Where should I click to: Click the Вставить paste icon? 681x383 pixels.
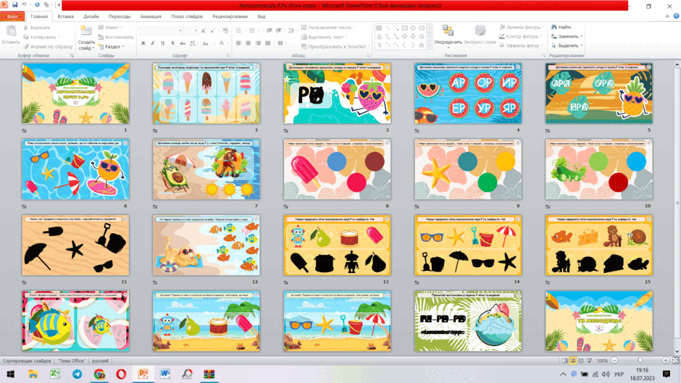coord(11,31)
